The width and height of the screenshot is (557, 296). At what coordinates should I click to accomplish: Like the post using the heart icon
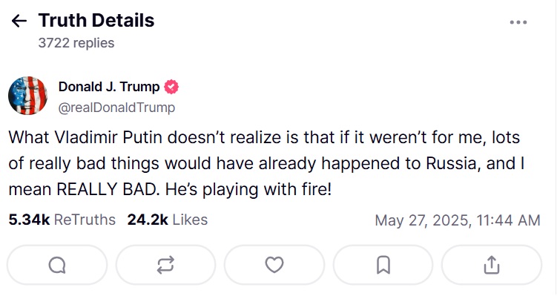tap(274, 265)
